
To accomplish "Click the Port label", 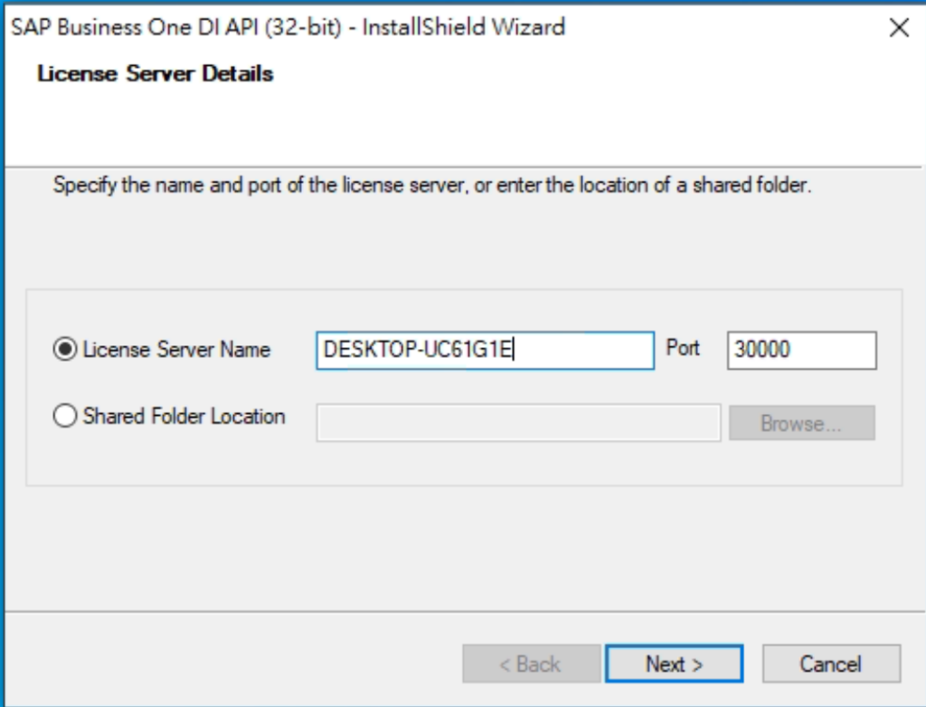I will (683, 348).
